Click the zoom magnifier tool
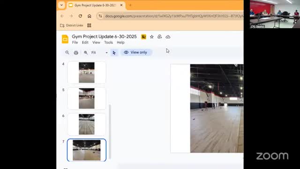The width and height of the screenshot is (300, 169). click(86, 53)
